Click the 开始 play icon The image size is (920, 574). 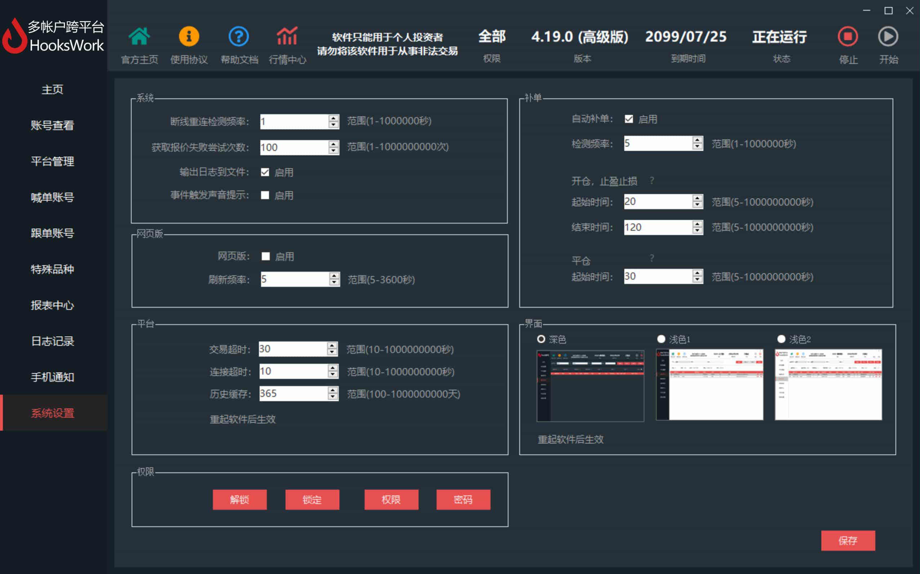coord(888,36)
